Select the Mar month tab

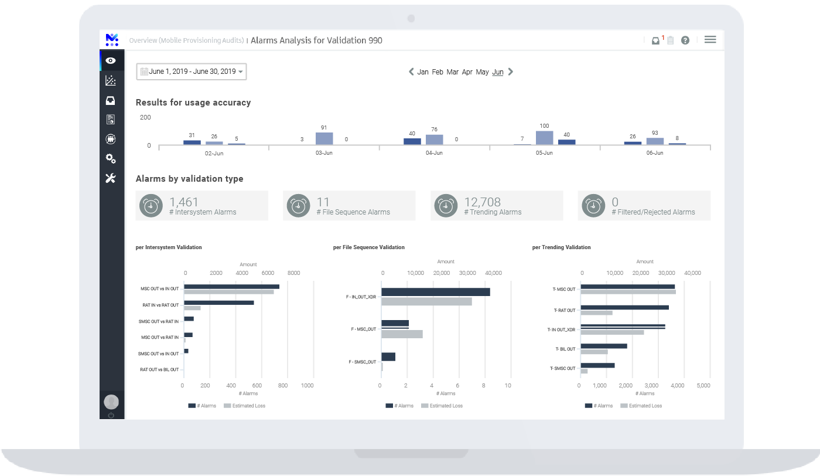tap(452, 72)
